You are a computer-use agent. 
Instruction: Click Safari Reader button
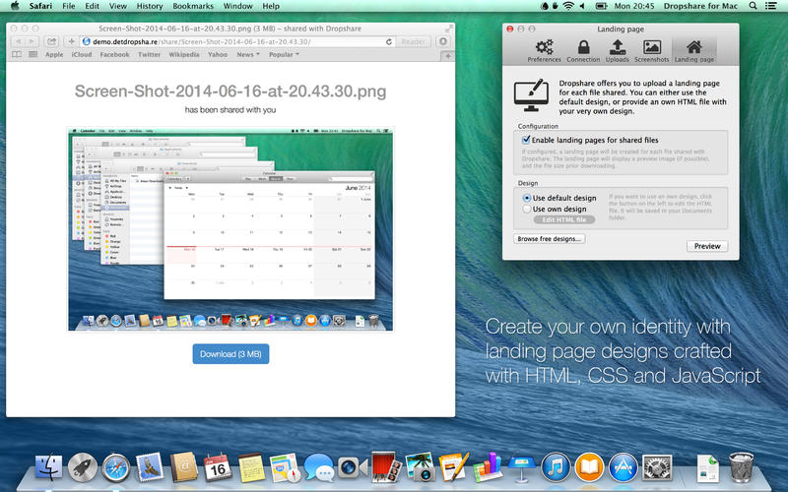click(413, 41)
